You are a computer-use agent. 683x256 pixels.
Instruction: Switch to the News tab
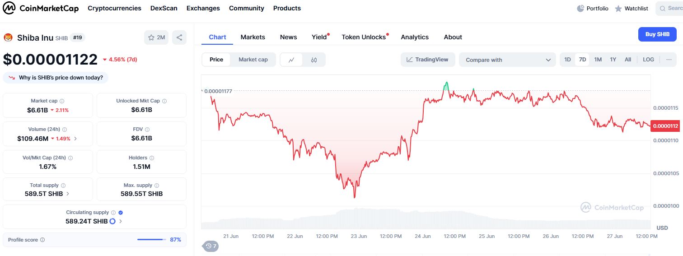289,37
